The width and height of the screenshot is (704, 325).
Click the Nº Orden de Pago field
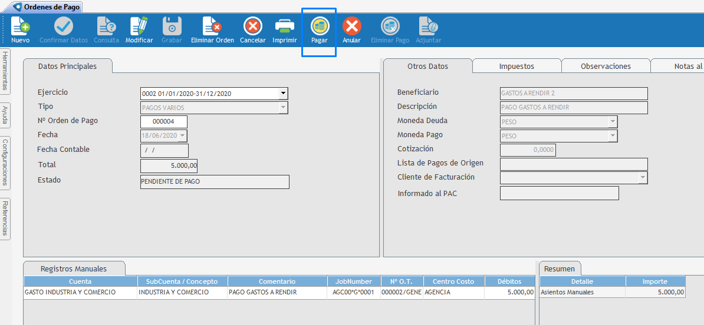(164, 121)
